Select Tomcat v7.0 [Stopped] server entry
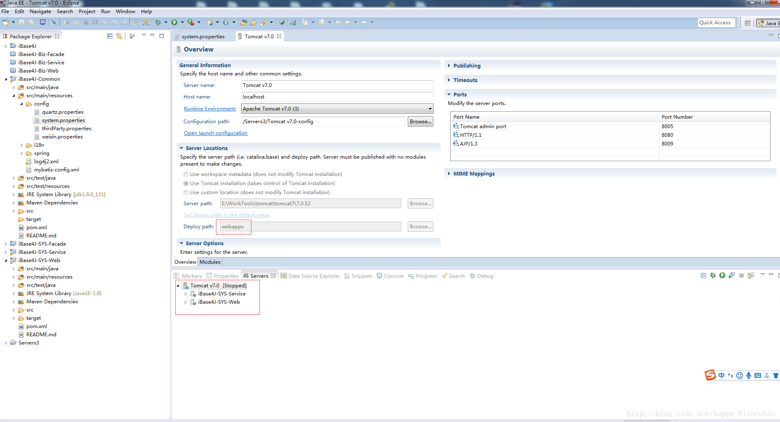This screenshot has height=422, width=780. tap(214, 286)
